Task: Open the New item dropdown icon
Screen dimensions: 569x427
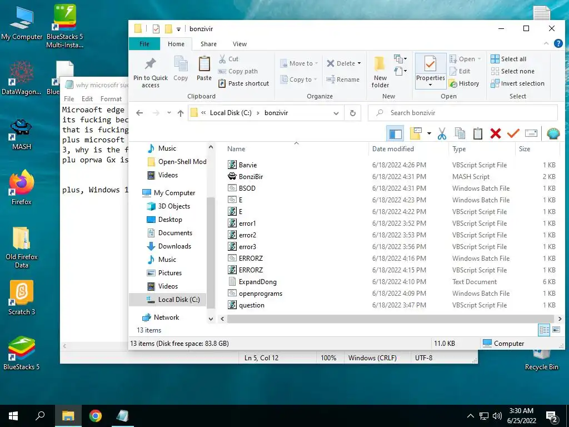Action: click(x=400, y=59)
